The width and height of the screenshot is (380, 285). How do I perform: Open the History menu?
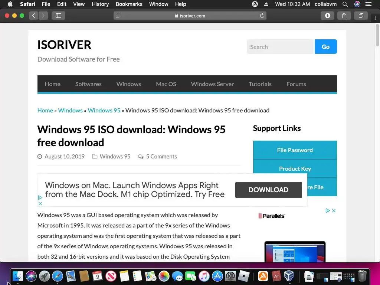(100, 4)
